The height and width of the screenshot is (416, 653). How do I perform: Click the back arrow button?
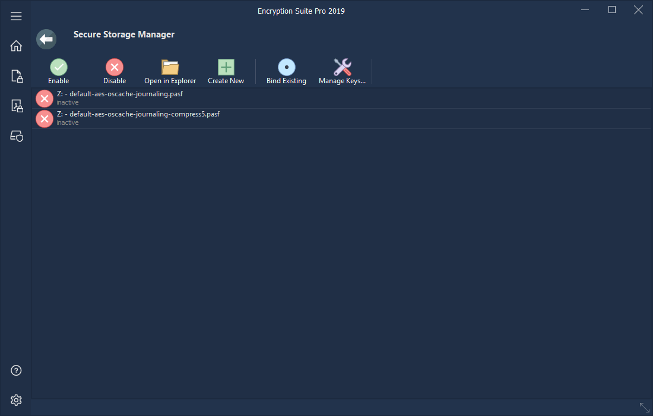(46, 39)
